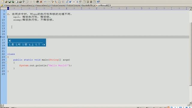Switch to the ResourceDemo3 tab
The width and height of the screenshot is (192, 108).
click(x=42, y=5)
